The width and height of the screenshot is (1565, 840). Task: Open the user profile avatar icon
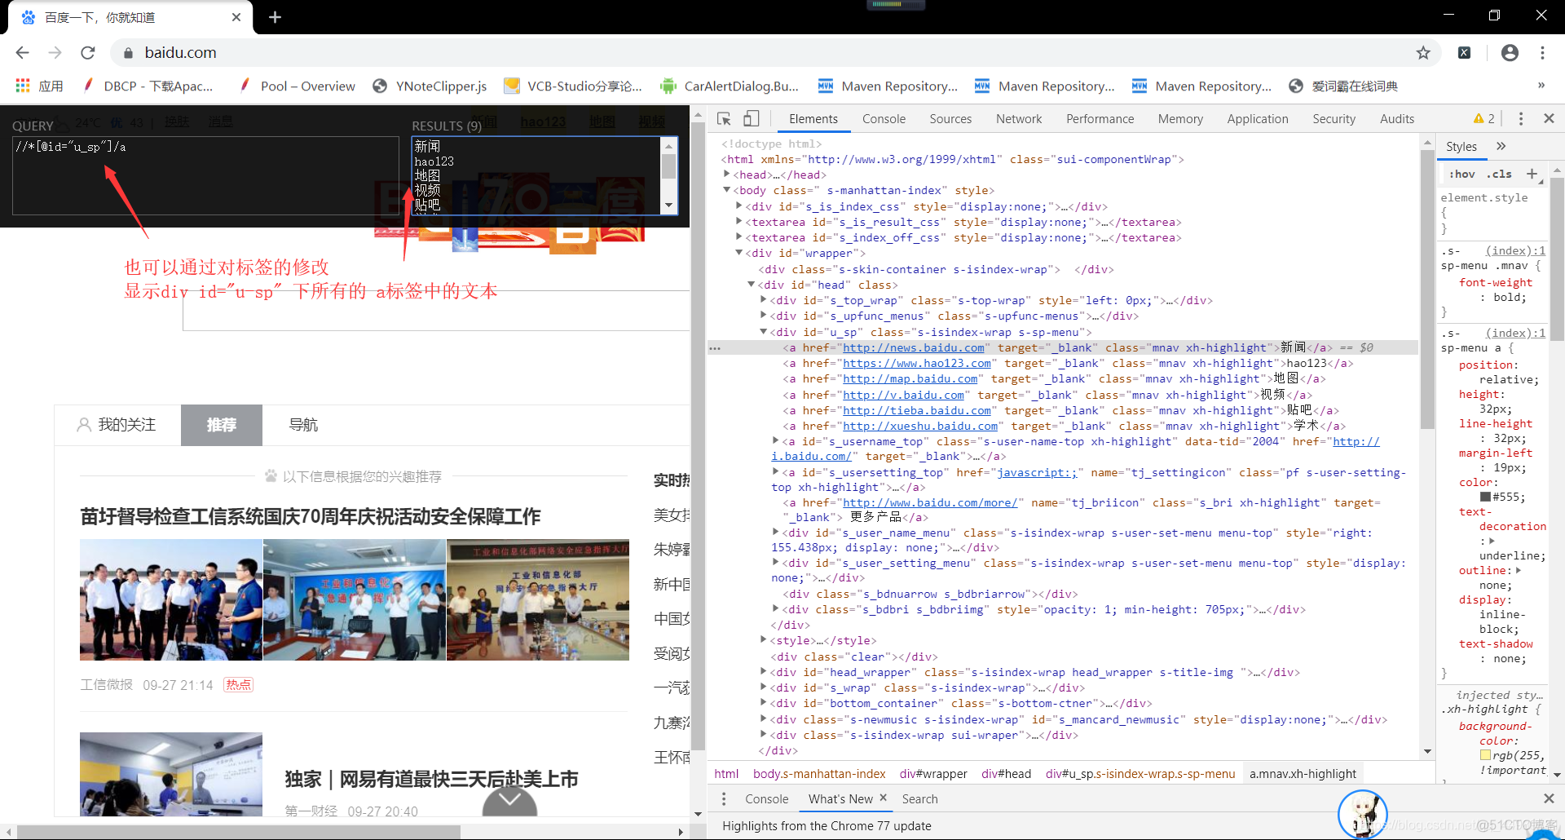pyautogui.click(x=1510, y=52)
